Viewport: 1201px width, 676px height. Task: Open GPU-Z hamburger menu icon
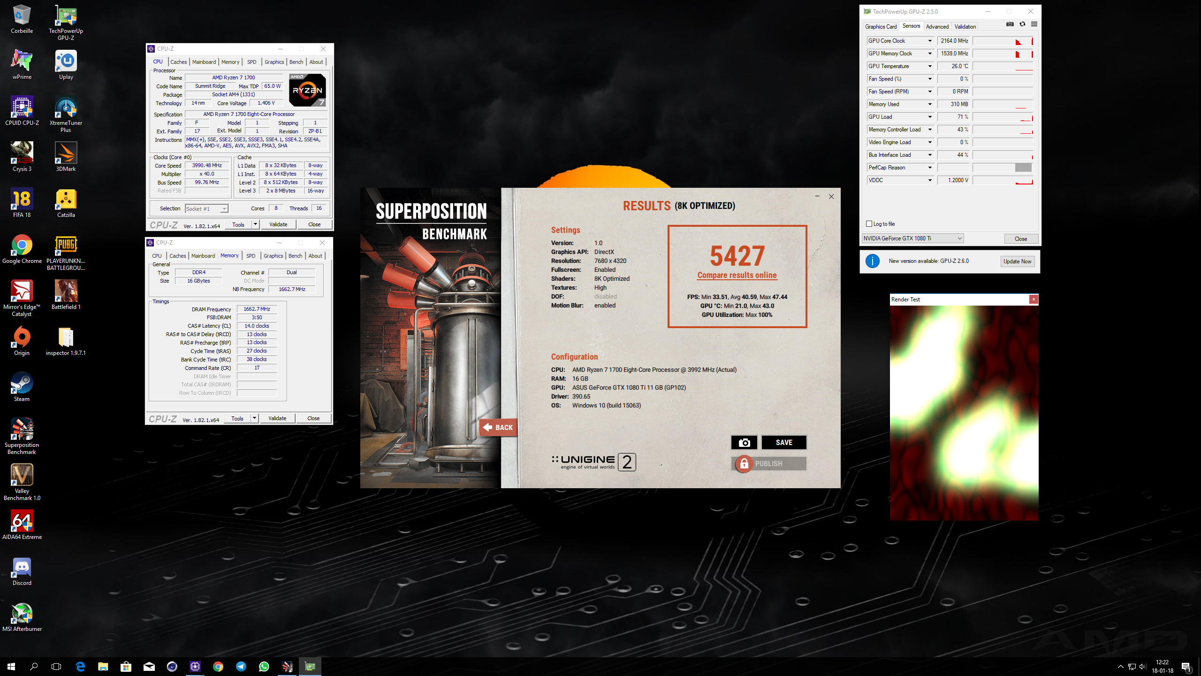(x=1034, y=24)
